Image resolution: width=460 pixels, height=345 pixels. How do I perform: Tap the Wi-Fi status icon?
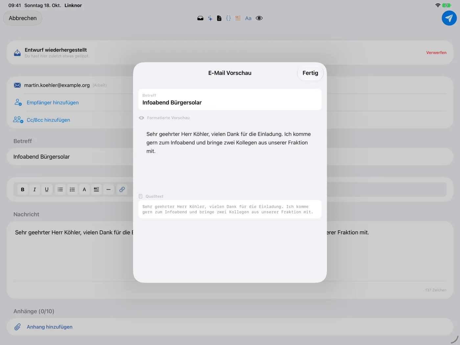[x=438, y=5]
